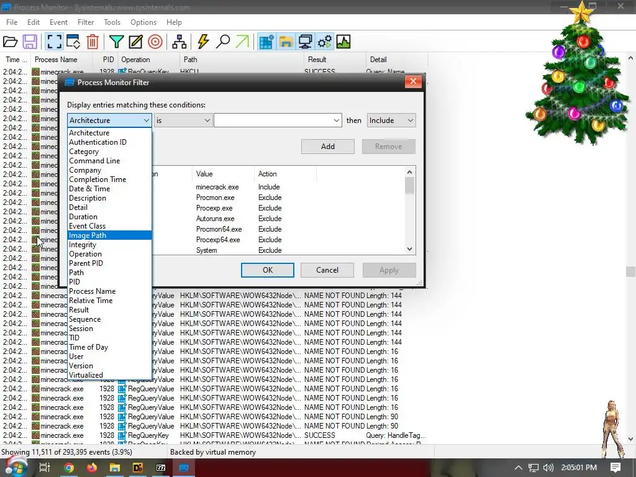Select the Procmon.exe Exclude filter row
The height and width of the screenshot is (477, 636).
[x=278, y=198]
